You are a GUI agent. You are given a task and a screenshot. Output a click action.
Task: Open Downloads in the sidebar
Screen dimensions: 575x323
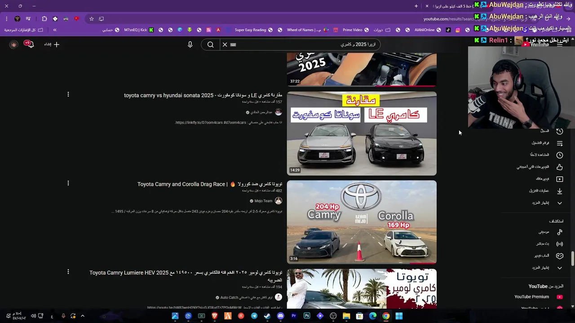point(545,191)
